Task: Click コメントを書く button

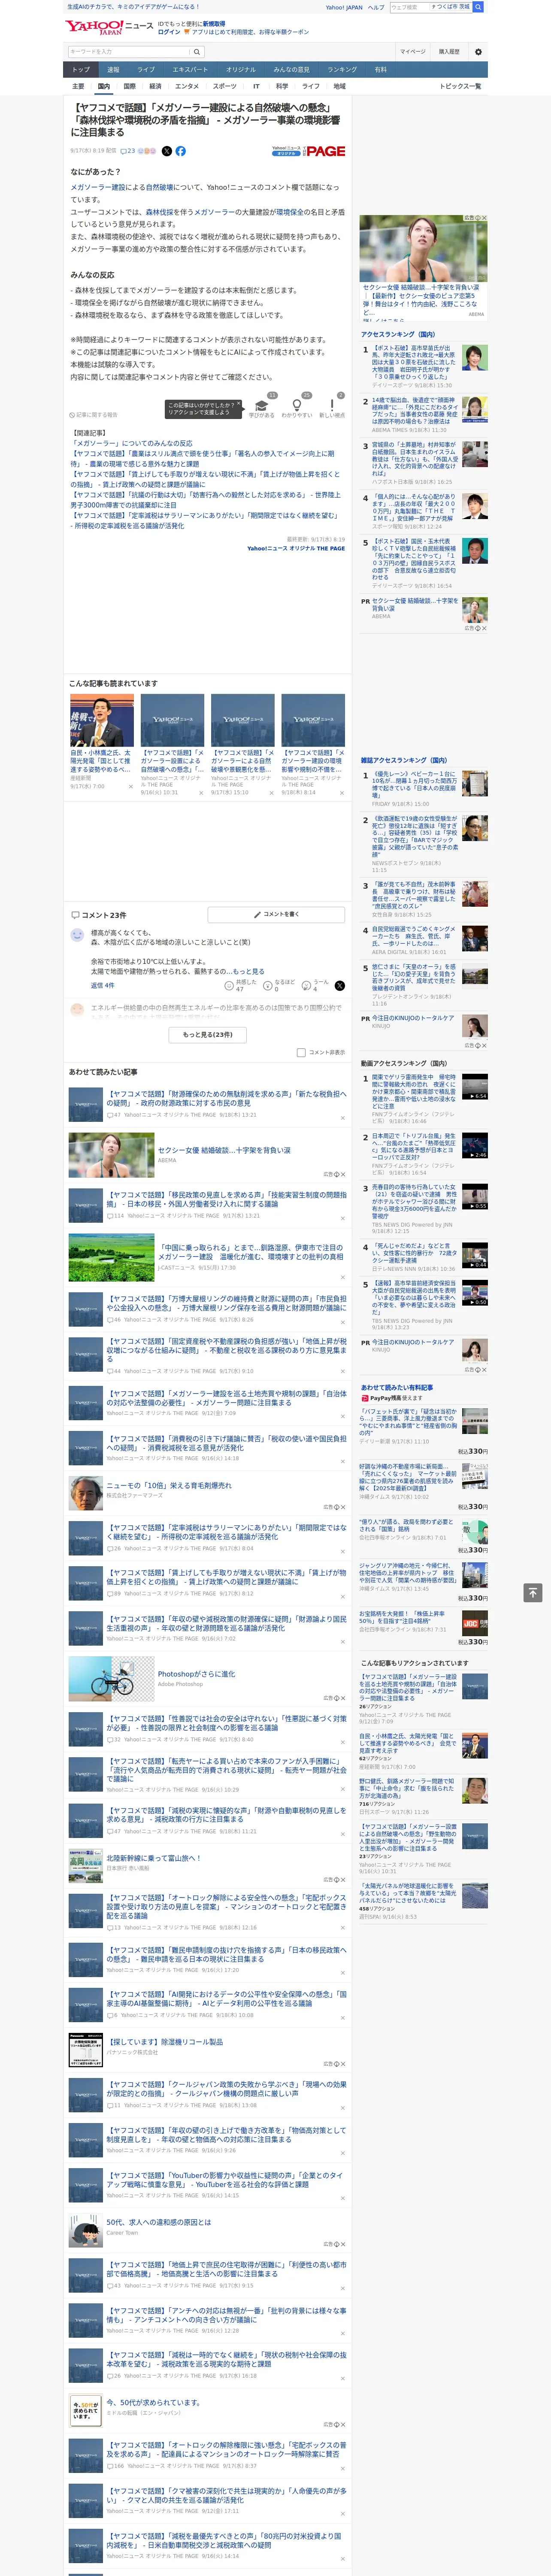Action: pos(276,914)
